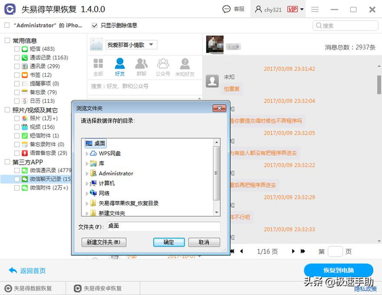This screenshot has height=295, width=382.
Task: Switch to the 公众号 tab
Action: point(163,67)
